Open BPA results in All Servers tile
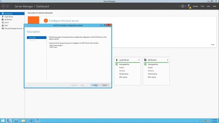Image resolution: width=219 pixels, height=123 pixels. [152, 77]
